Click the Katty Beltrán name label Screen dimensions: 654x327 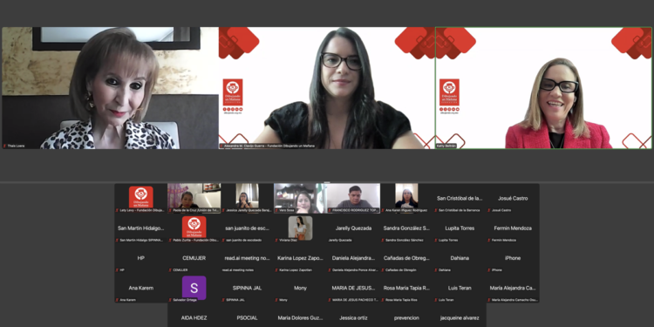point(446,146)
